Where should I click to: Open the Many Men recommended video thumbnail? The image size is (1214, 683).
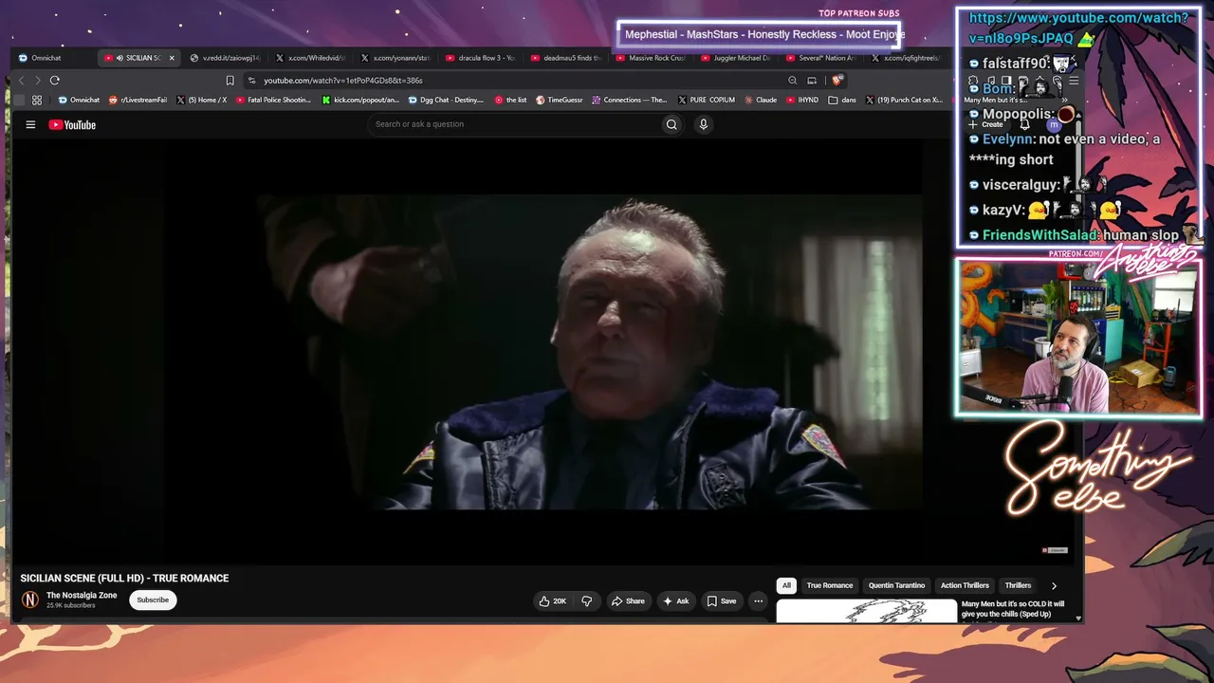pos(867,612)
